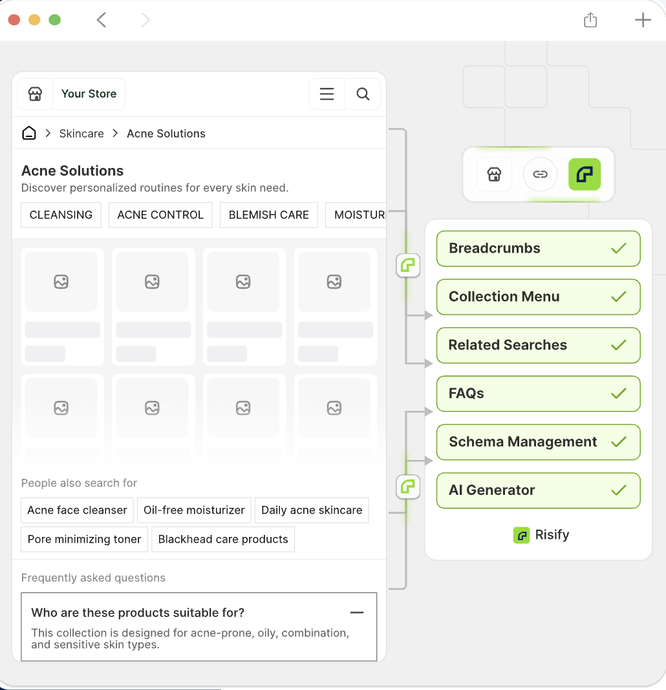Image resolution: width=666 pixels, height=690 pixels.
Task: Toggle the AI Generator feature checkmark
Action: 619,490
